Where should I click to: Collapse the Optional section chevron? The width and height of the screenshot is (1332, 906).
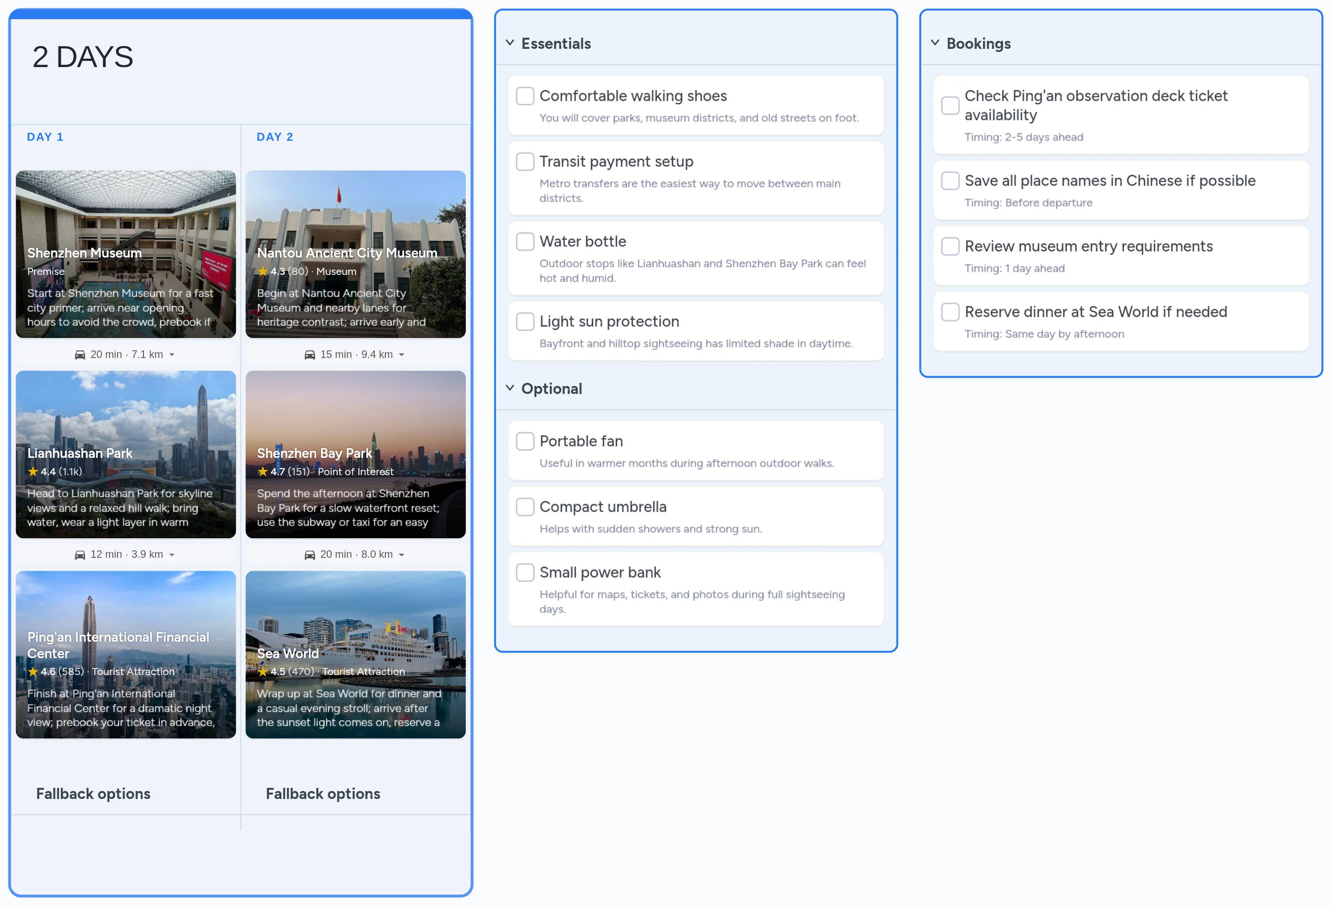510,388
